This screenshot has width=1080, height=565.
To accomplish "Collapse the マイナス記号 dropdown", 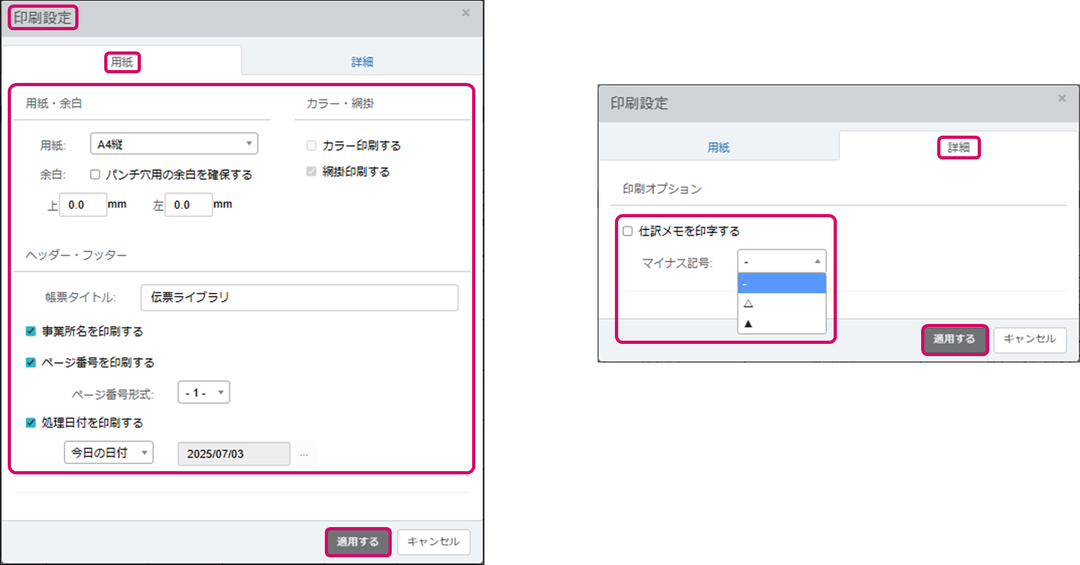I will pos(782,262).
